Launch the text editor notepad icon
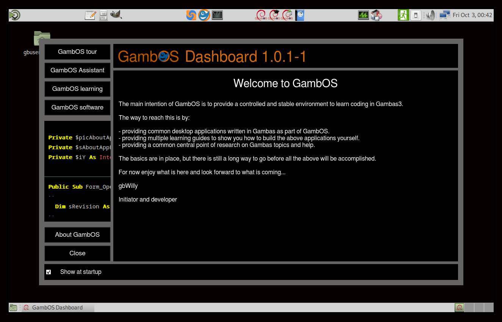Image resolution: width=502 pixels, height=322 pixels. [x=90, y=15]
